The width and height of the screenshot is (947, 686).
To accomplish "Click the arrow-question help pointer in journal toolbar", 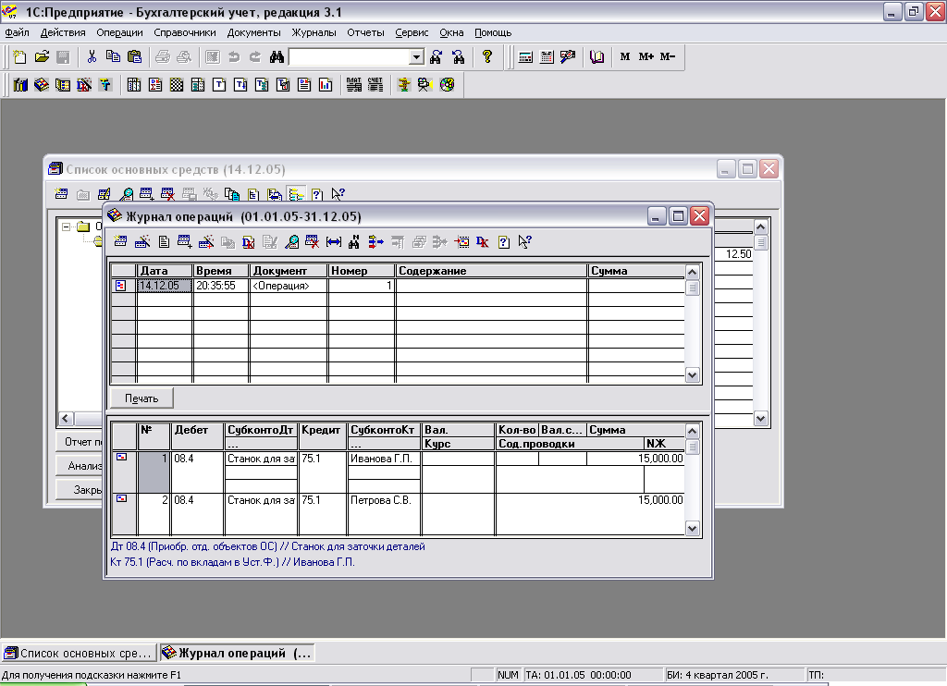I will pos(525,242).
